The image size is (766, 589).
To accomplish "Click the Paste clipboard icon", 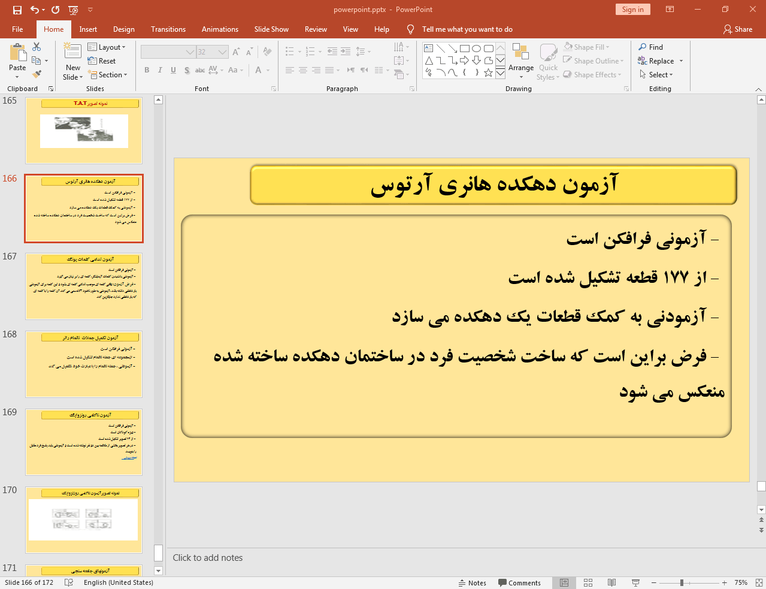I will click(x=17, y=53).
